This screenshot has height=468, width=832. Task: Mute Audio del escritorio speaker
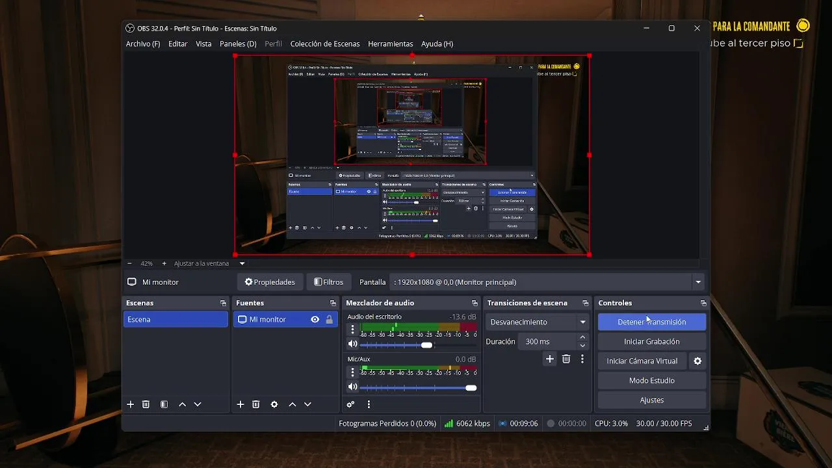point(352,344)
